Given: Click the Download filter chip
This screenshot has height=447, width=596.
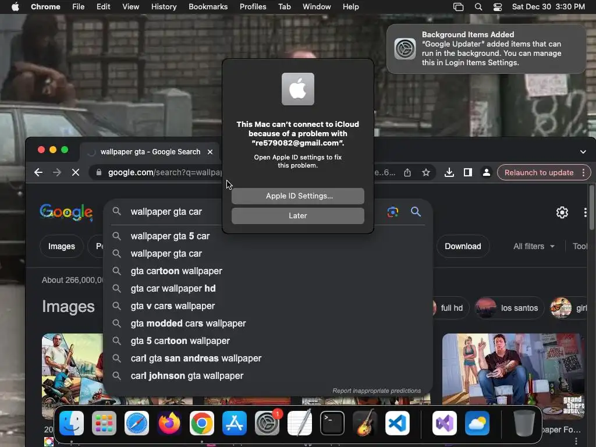Looking at the screenshot, I should [463, 246].
